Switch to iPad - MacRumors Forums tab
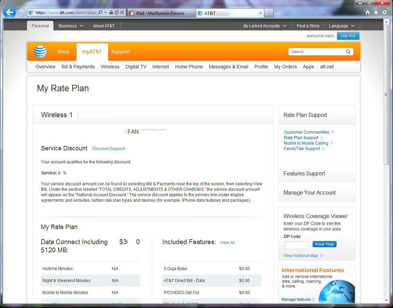Screen dimensions: 393x308 [162, 13]
